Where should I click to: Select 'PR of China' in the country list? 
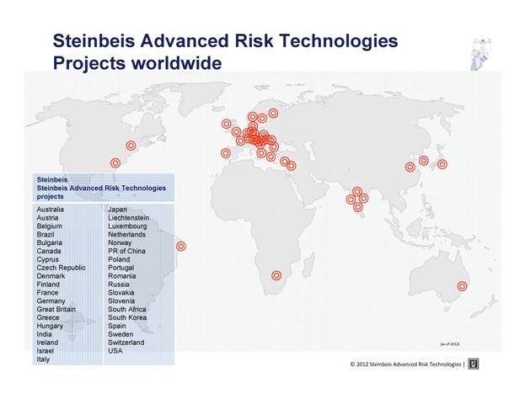(x=126, y=251)
